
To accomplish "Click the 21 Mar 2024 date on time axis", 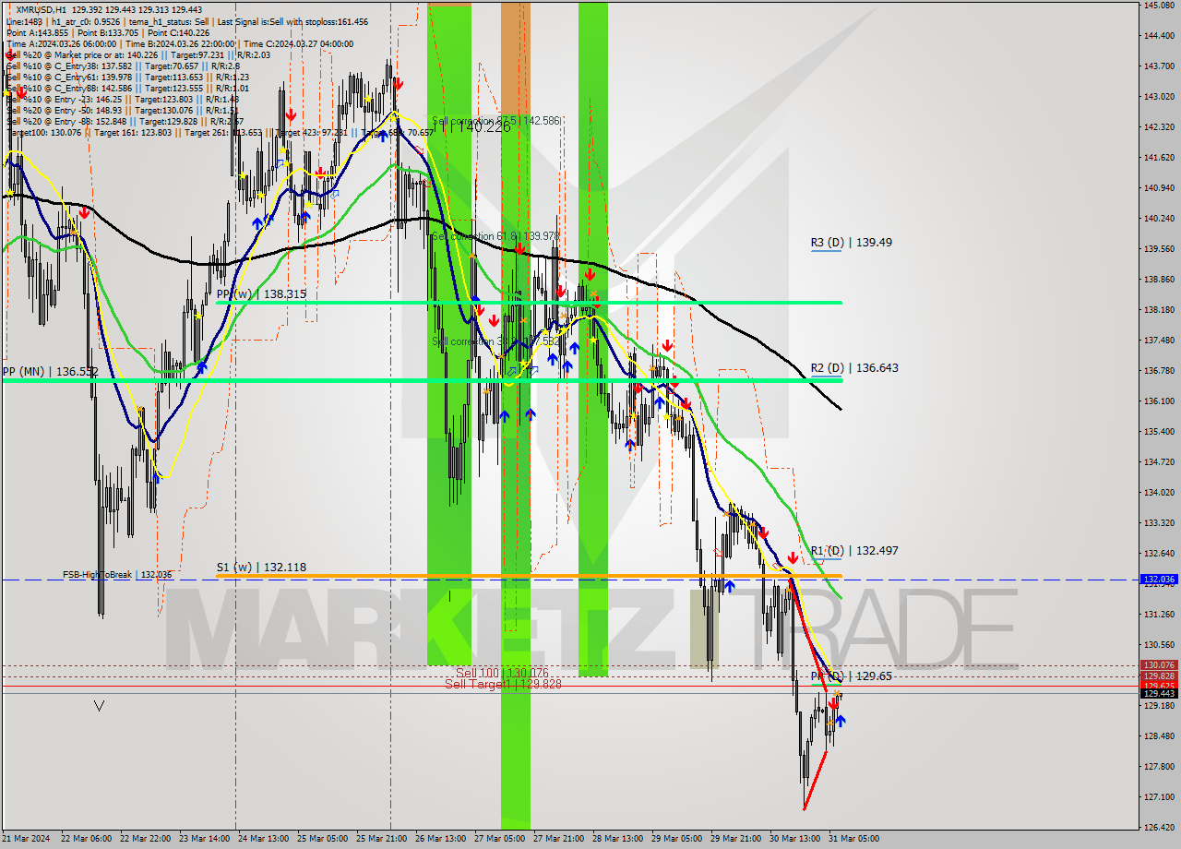I will [25, 839].
